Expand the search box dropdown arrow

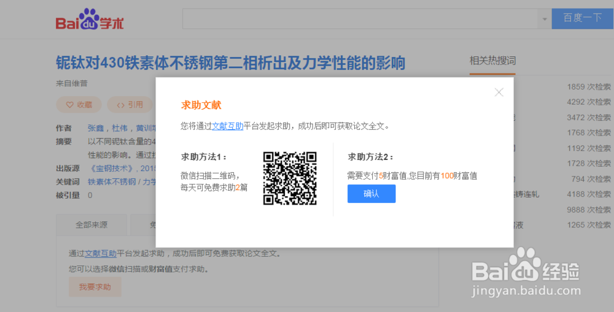coord(544,19)
